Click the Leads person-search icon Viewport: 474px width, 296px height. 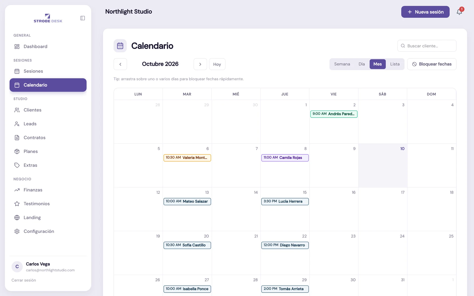click(x=17, y=124)
